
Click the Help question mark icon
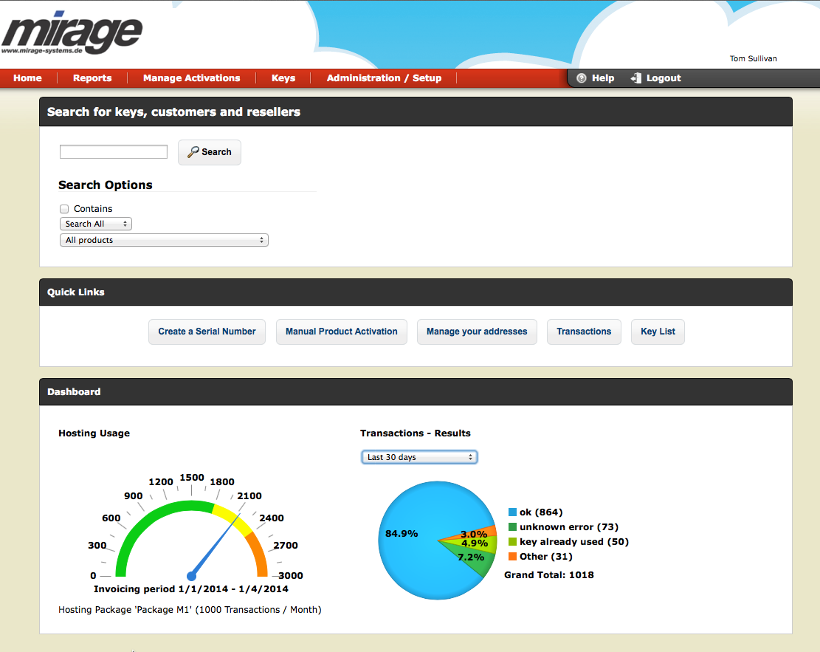[582, 78]
